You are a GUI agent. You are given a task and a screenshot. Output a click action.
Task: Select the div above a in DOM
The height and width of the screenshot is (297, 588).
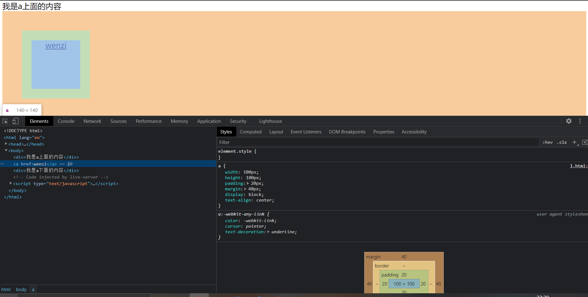[46, 157]
